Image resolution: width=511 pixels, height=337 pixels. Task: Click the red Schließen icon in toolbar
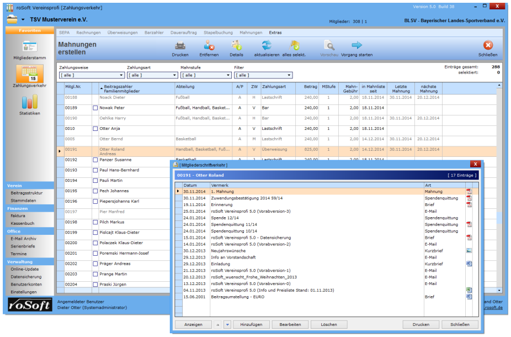coord(488,46)
